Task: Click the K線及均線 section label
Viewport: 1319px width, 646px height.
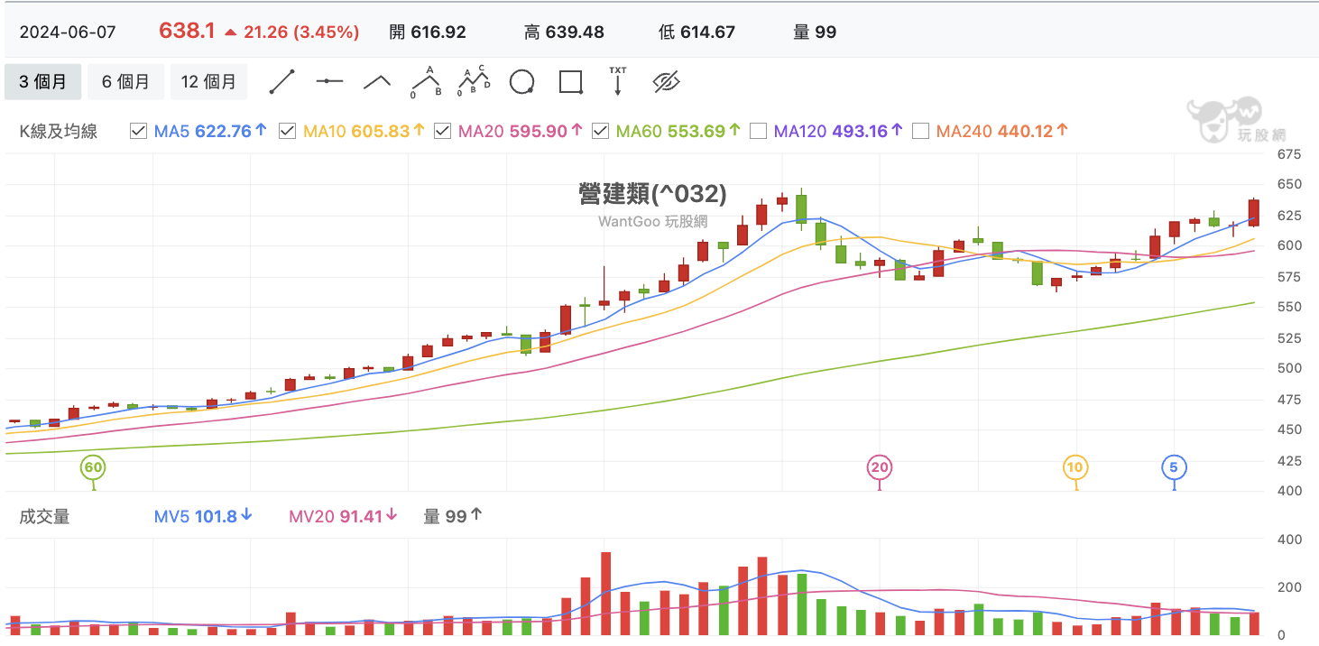Action: 59,131
